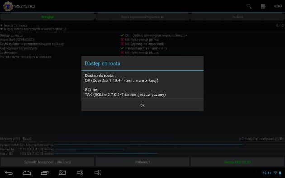Tap the volume down speaker icon
285x178 pixels.
[80, 173]
